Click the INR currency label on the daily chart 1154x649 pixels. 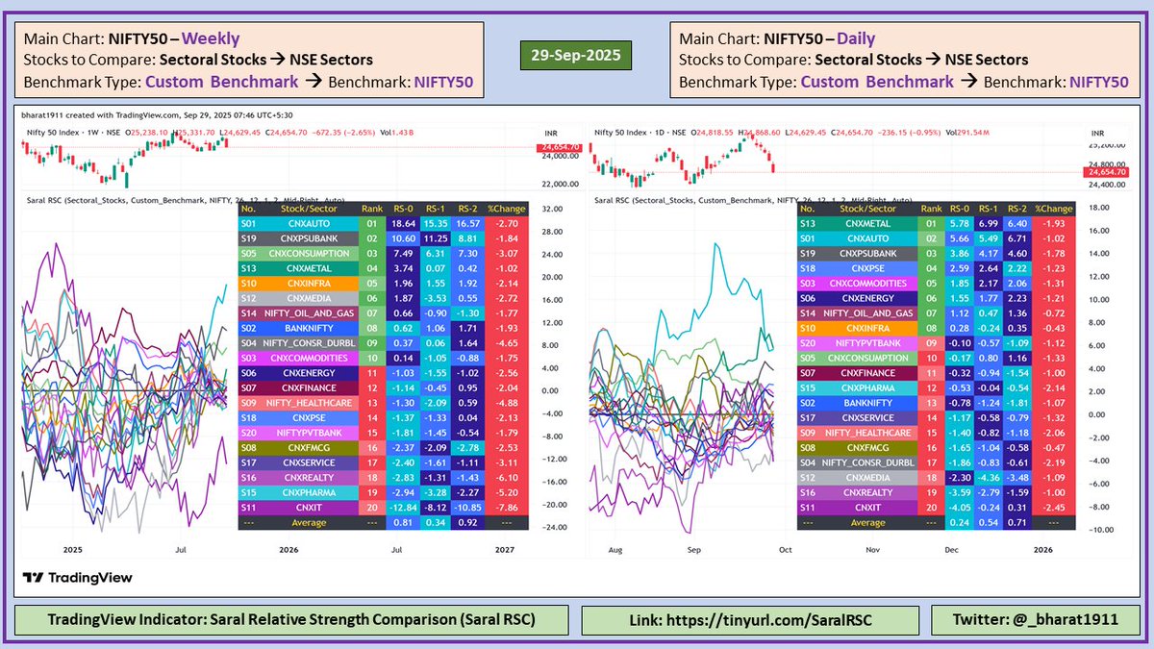[1097, 132]
